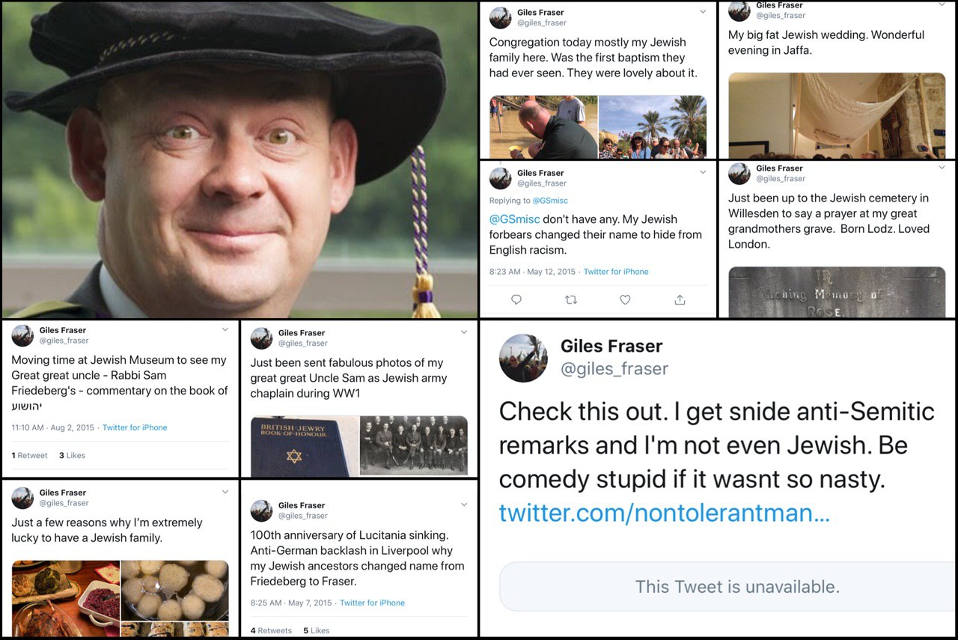The width and height of the screenshot is (958, 640).
Task: View the '3 Likes' count
Action: point(72,455)
